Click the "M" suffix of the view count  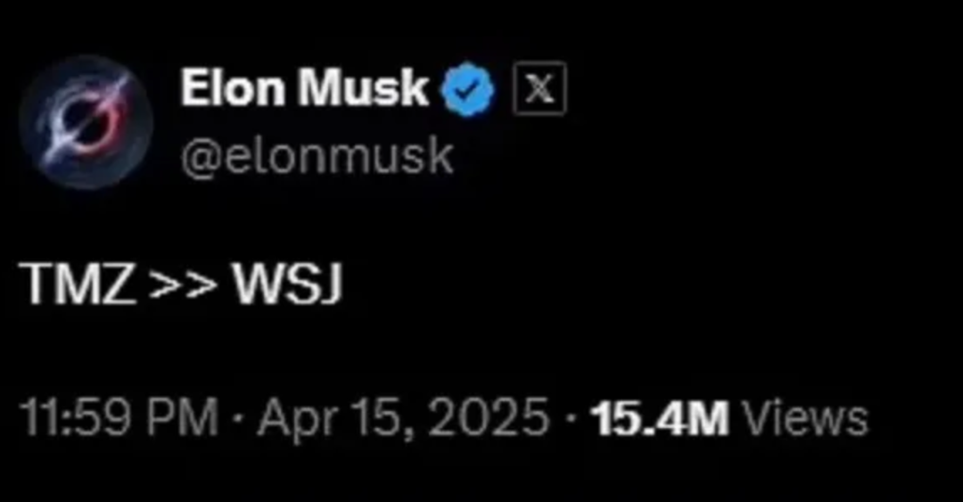click(x=709, y=417)
